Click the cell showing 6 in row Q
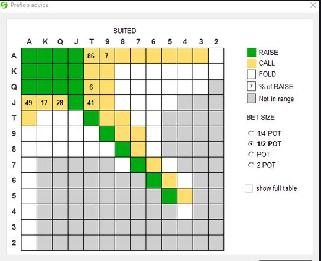 [91, 87]
